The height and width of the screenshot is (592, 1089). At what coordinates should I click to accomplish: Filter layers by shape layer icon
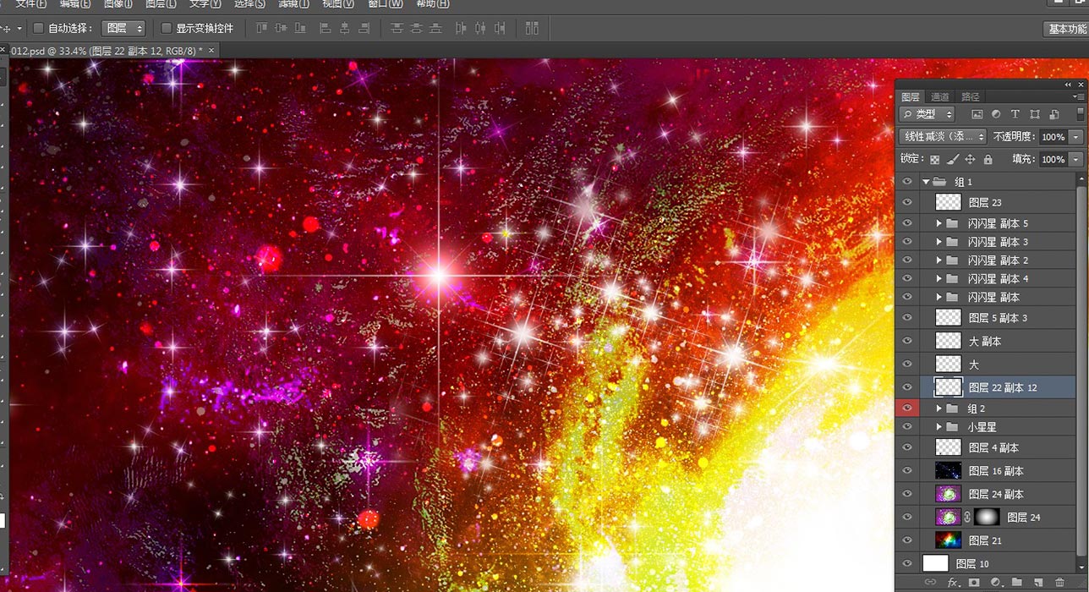(x=1035, y=114)
